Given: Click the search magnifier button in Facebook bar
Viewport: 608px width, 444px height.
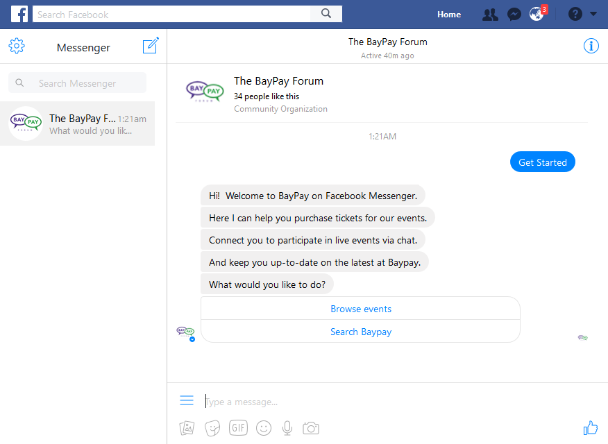Looking at the screenshot, I should pyautogui.click(x=326, y=14).
